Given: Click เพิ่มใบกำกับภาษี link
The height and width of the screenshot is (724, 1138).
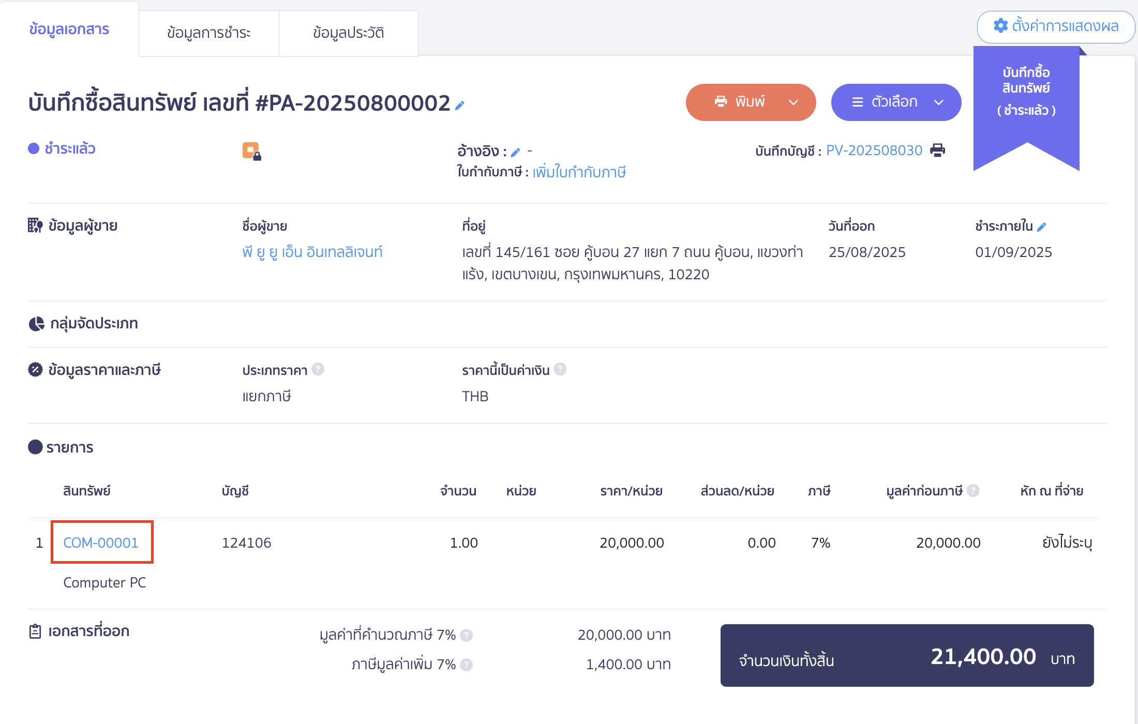Looking at the screenshot, I should click(579, 172).
